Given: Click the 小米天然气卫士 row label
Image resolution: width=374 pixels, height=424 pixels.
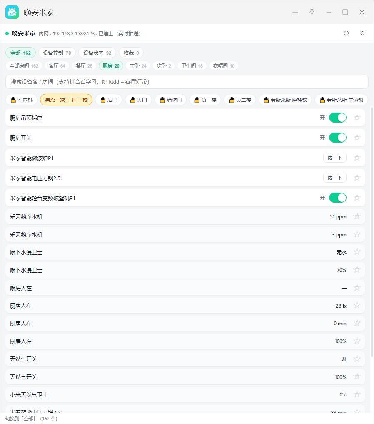Looking at the screenshot, I should coord(29,394).
